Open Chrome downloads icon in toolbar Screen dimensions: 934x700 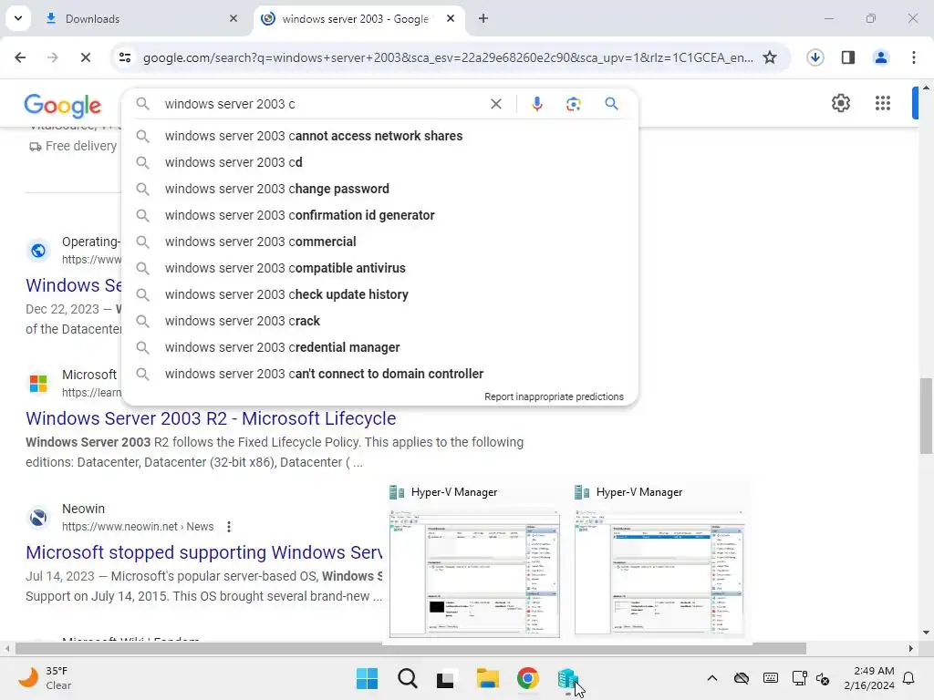(815, 57)
